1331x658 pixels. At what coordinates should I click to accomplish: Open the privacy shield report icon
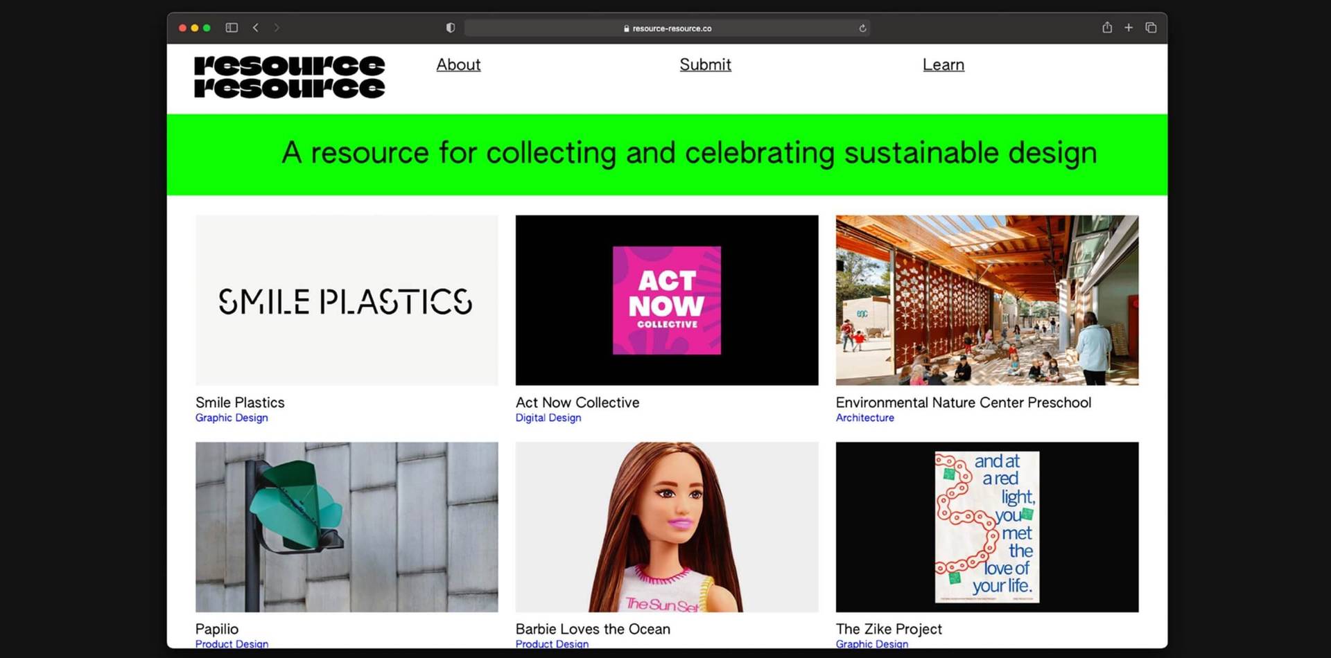click(451, 28)
